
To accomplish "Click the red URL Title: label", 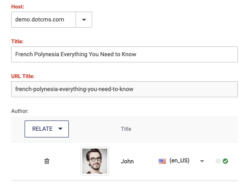I will click(23, 76).
